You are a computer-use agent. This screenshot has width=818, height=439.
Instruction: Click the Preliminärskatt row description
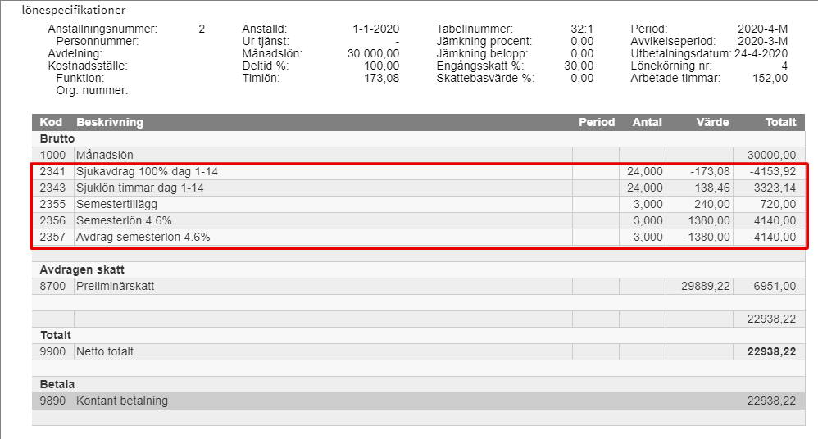(x=116, y=286)
